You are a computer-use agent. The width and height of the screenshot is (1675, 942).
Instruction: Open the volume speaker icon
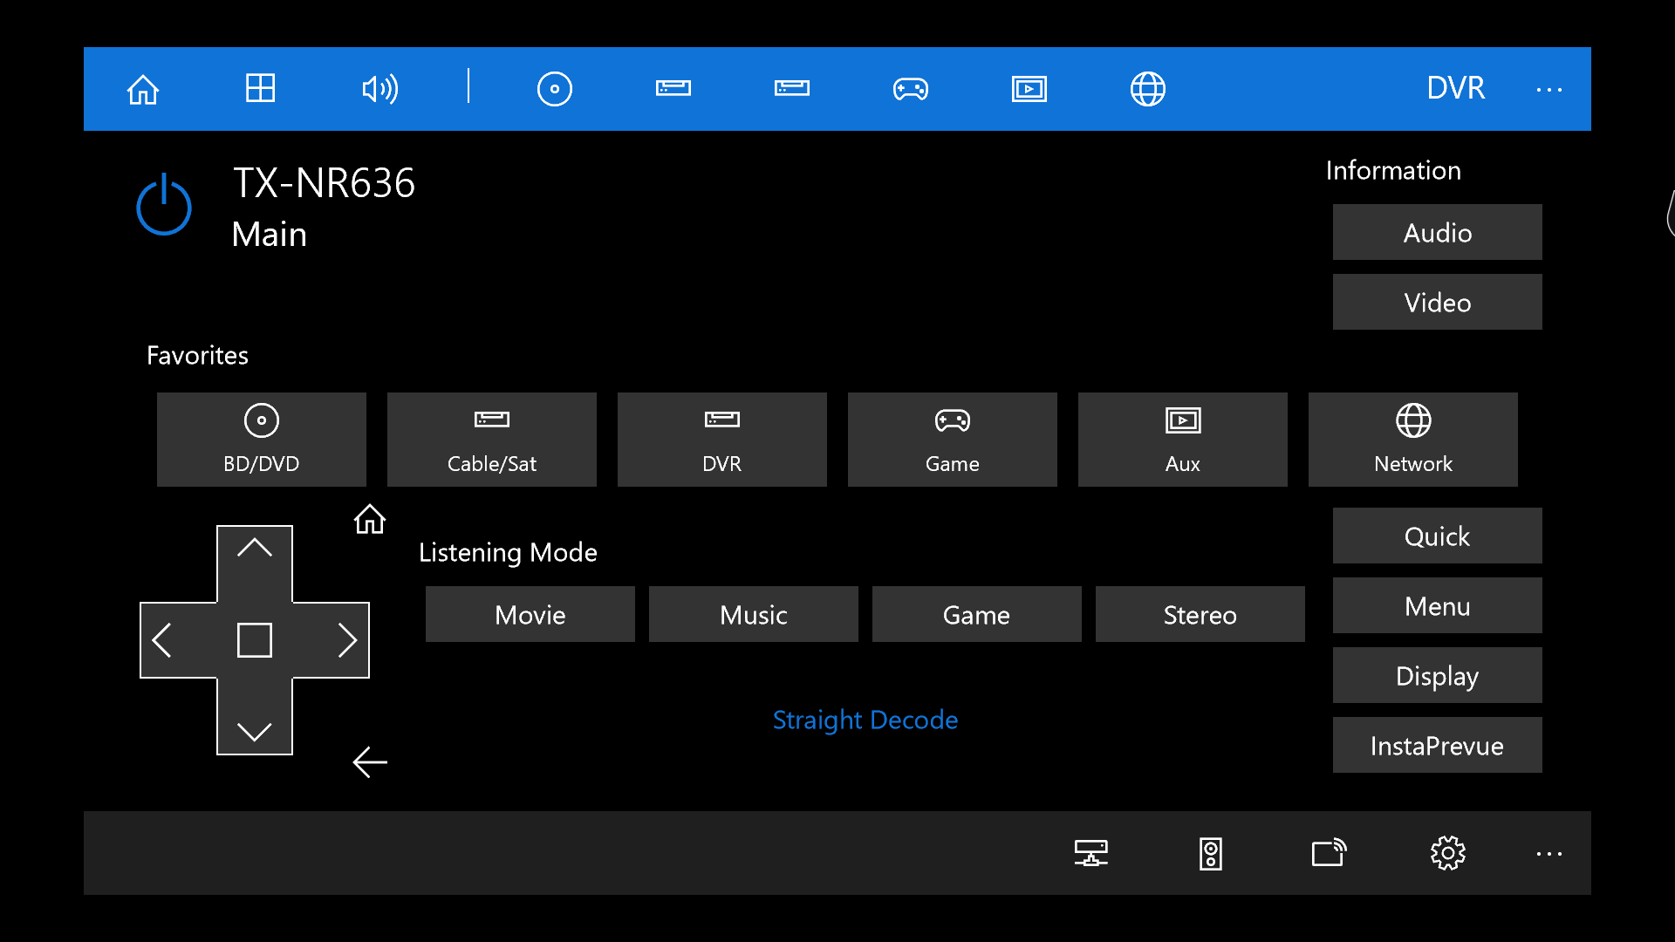(379, 89)
